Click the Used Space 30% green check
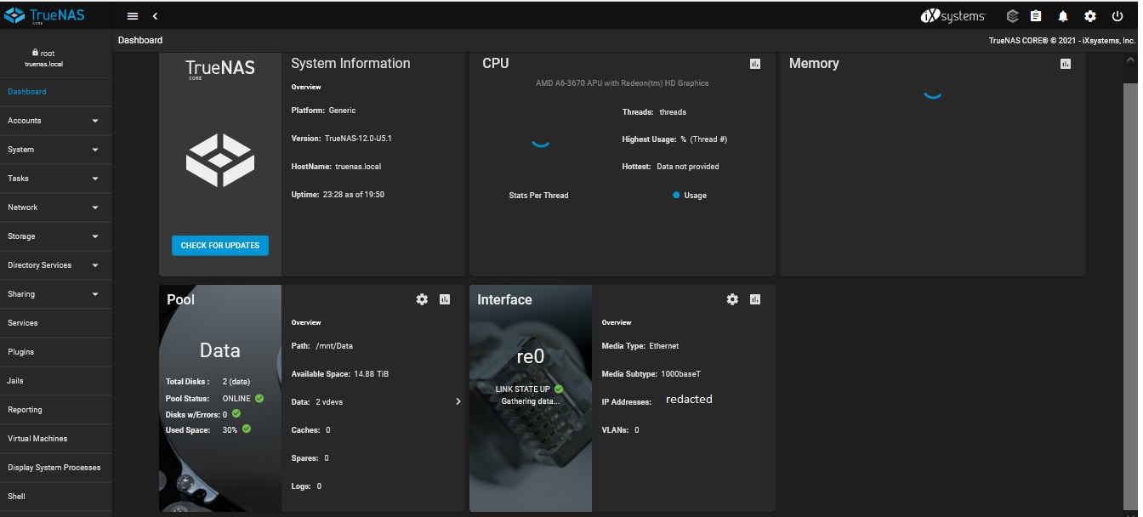Viewport: 1143px width, 517px height. click(246, 429)
